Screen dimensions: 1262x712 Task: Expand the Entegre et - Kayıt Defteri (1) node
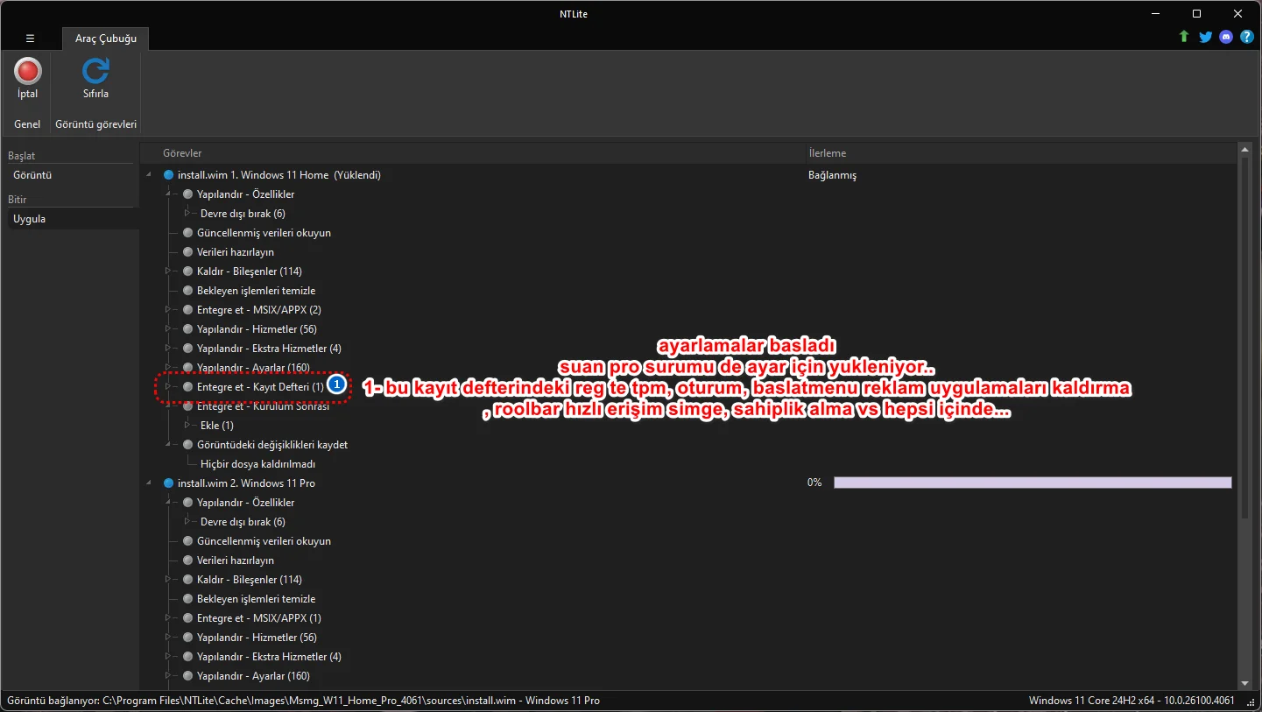click(x=168, y=387)
